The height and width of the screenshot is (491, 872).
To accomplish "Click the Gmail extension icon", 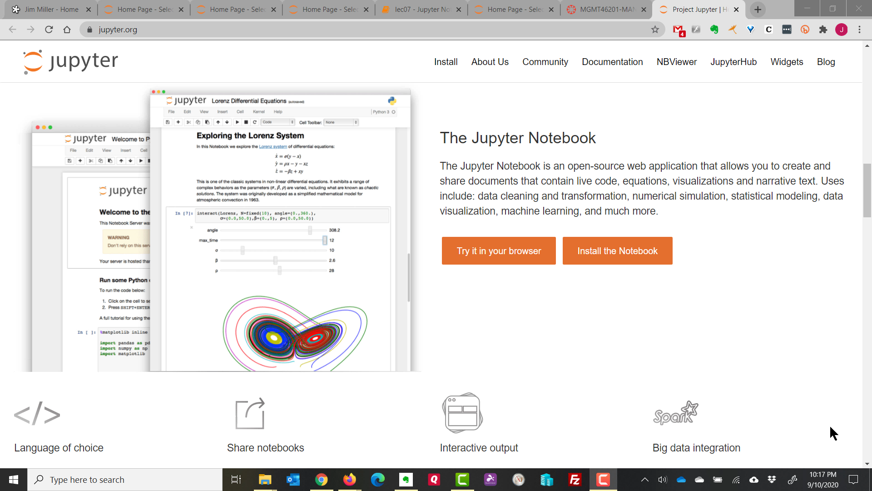I will pos(678,30).
